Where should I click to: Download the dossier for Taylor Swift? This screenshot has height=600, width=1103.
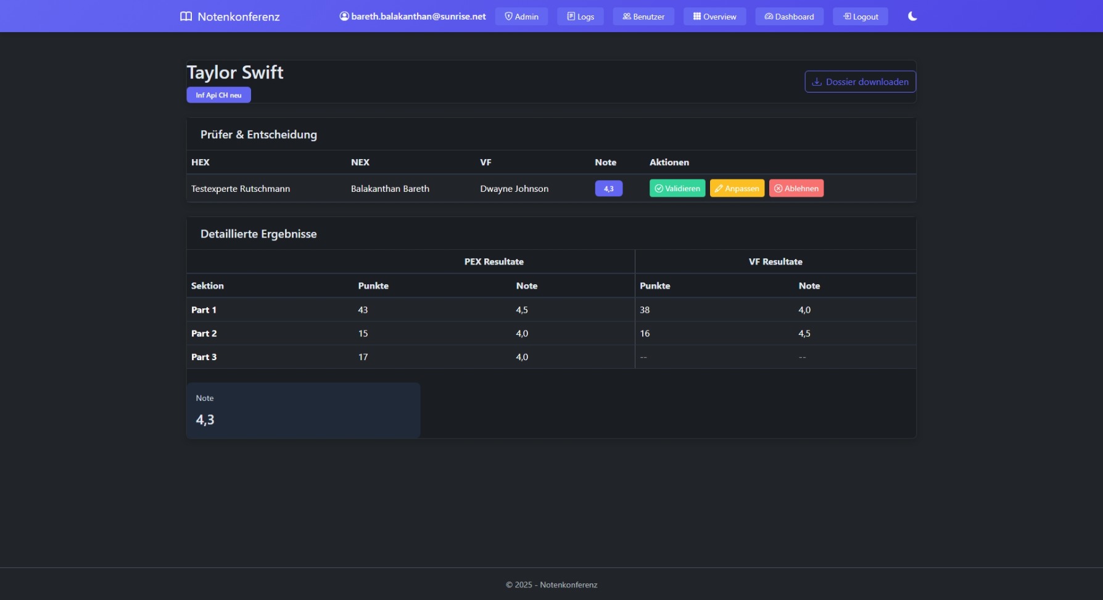[x=860, y=81]
